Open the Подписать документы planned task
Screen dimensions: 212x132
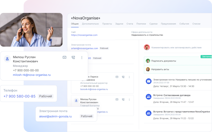(164, 61)
